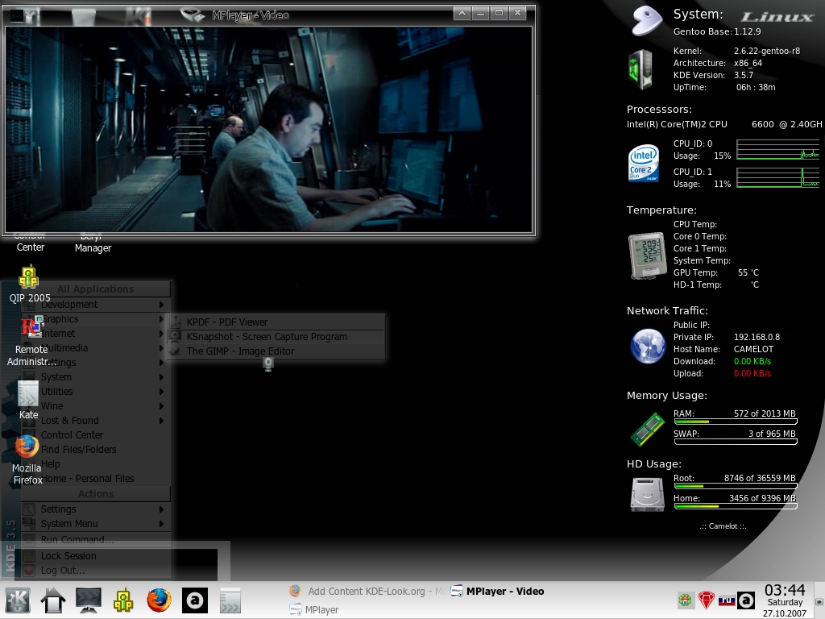The image size is (825, 619).
Task: Click the RAM usage bar
Action: point(736,421)
